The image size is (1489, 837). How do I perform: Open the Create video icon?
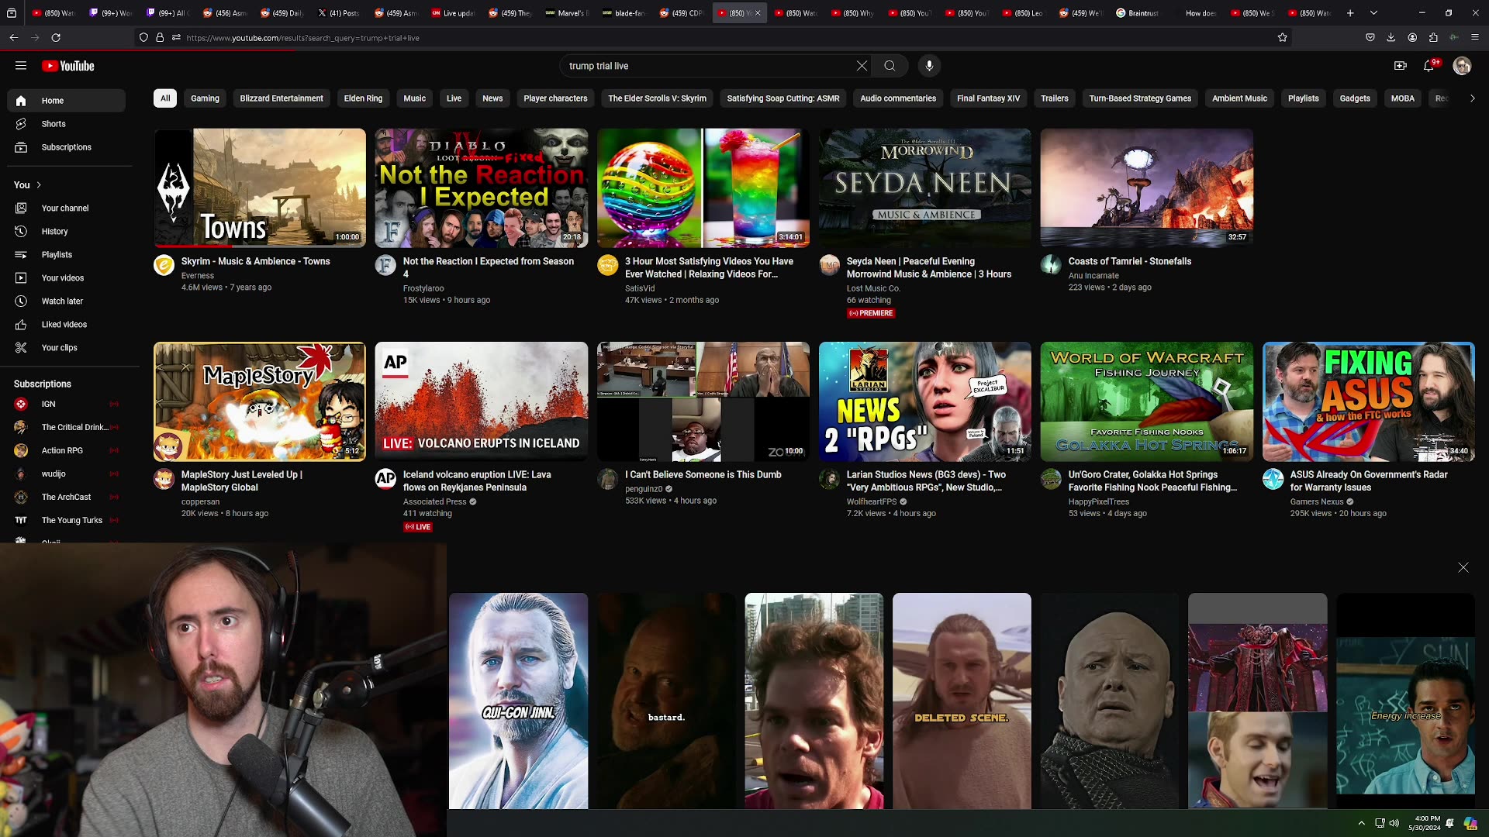click(x=1400, y=66)
